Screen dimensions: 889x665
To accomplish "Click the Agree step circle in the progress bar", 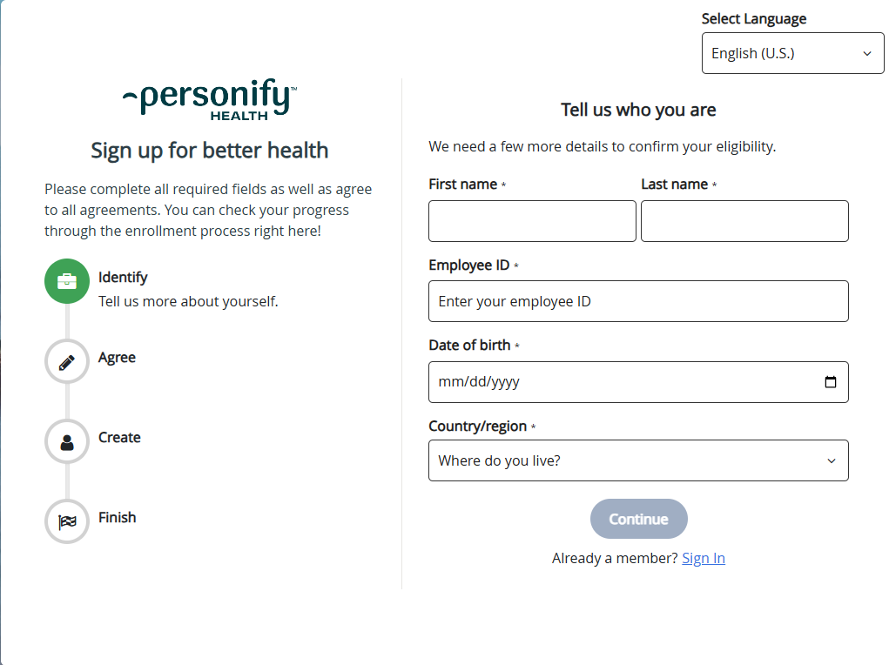I will click(x=66, y=360).
